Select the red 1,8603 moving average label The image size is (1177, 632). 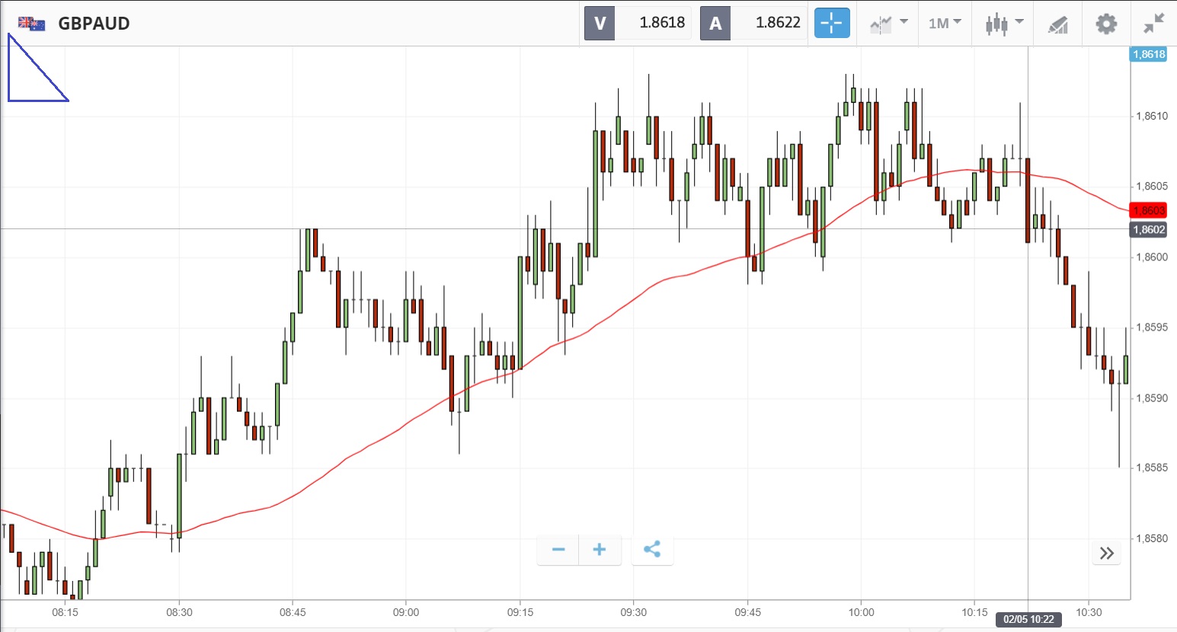(1148, 210)
